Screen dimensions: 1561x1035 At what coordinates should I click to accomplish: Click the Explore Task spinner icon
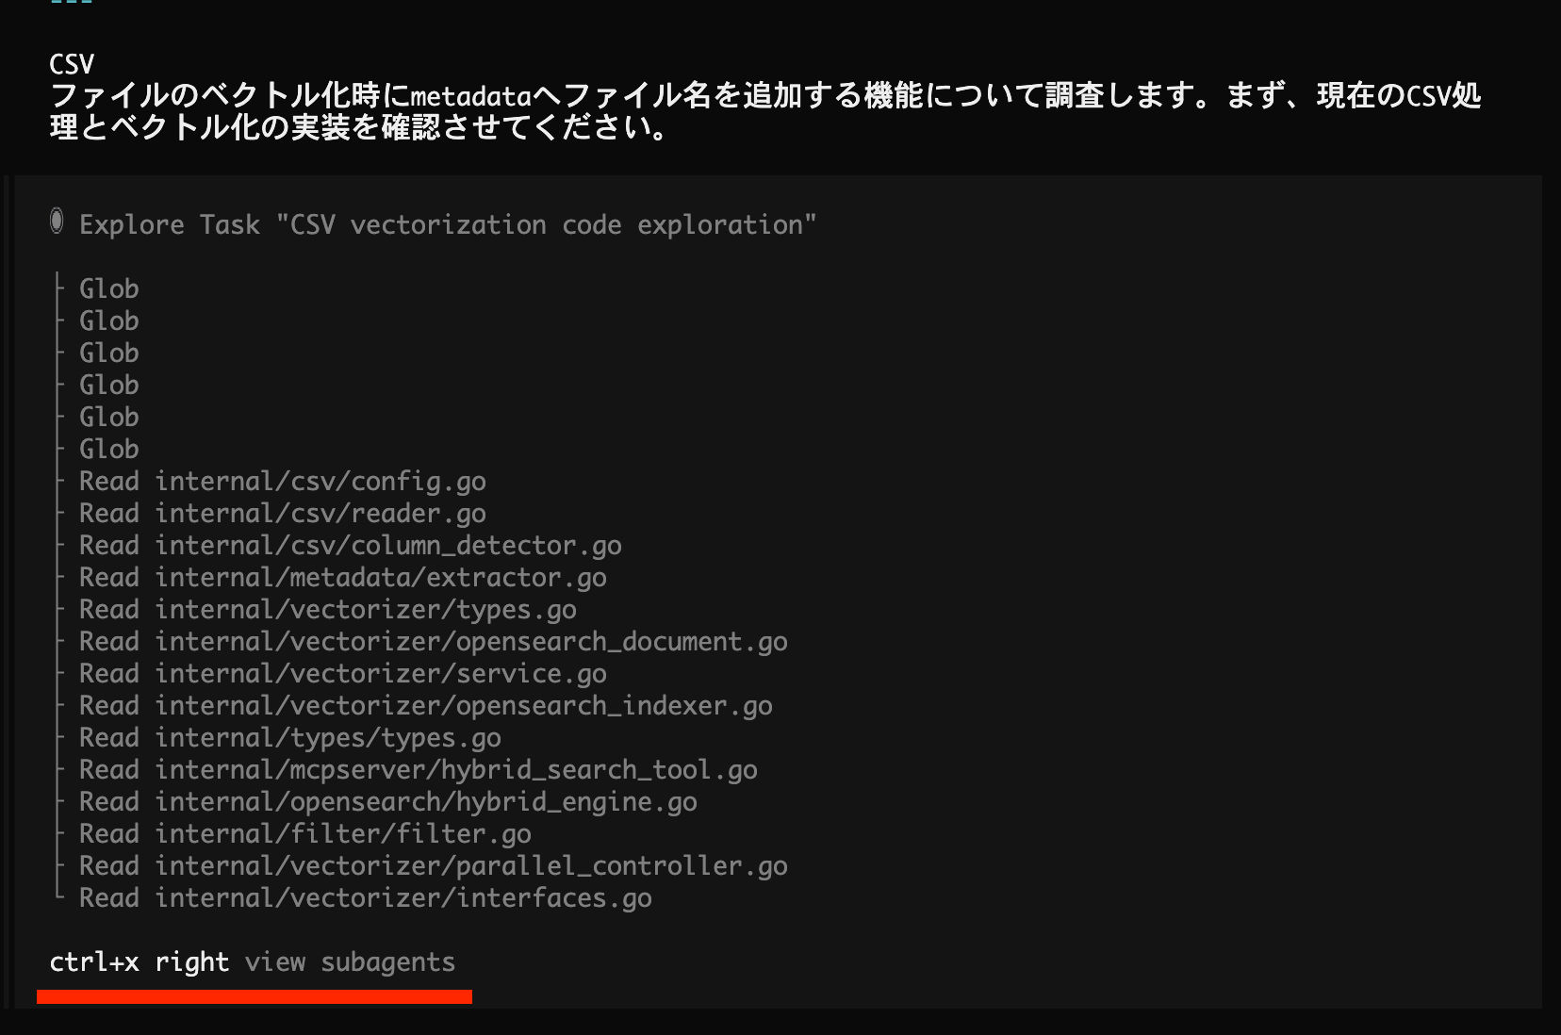(57, 222)
